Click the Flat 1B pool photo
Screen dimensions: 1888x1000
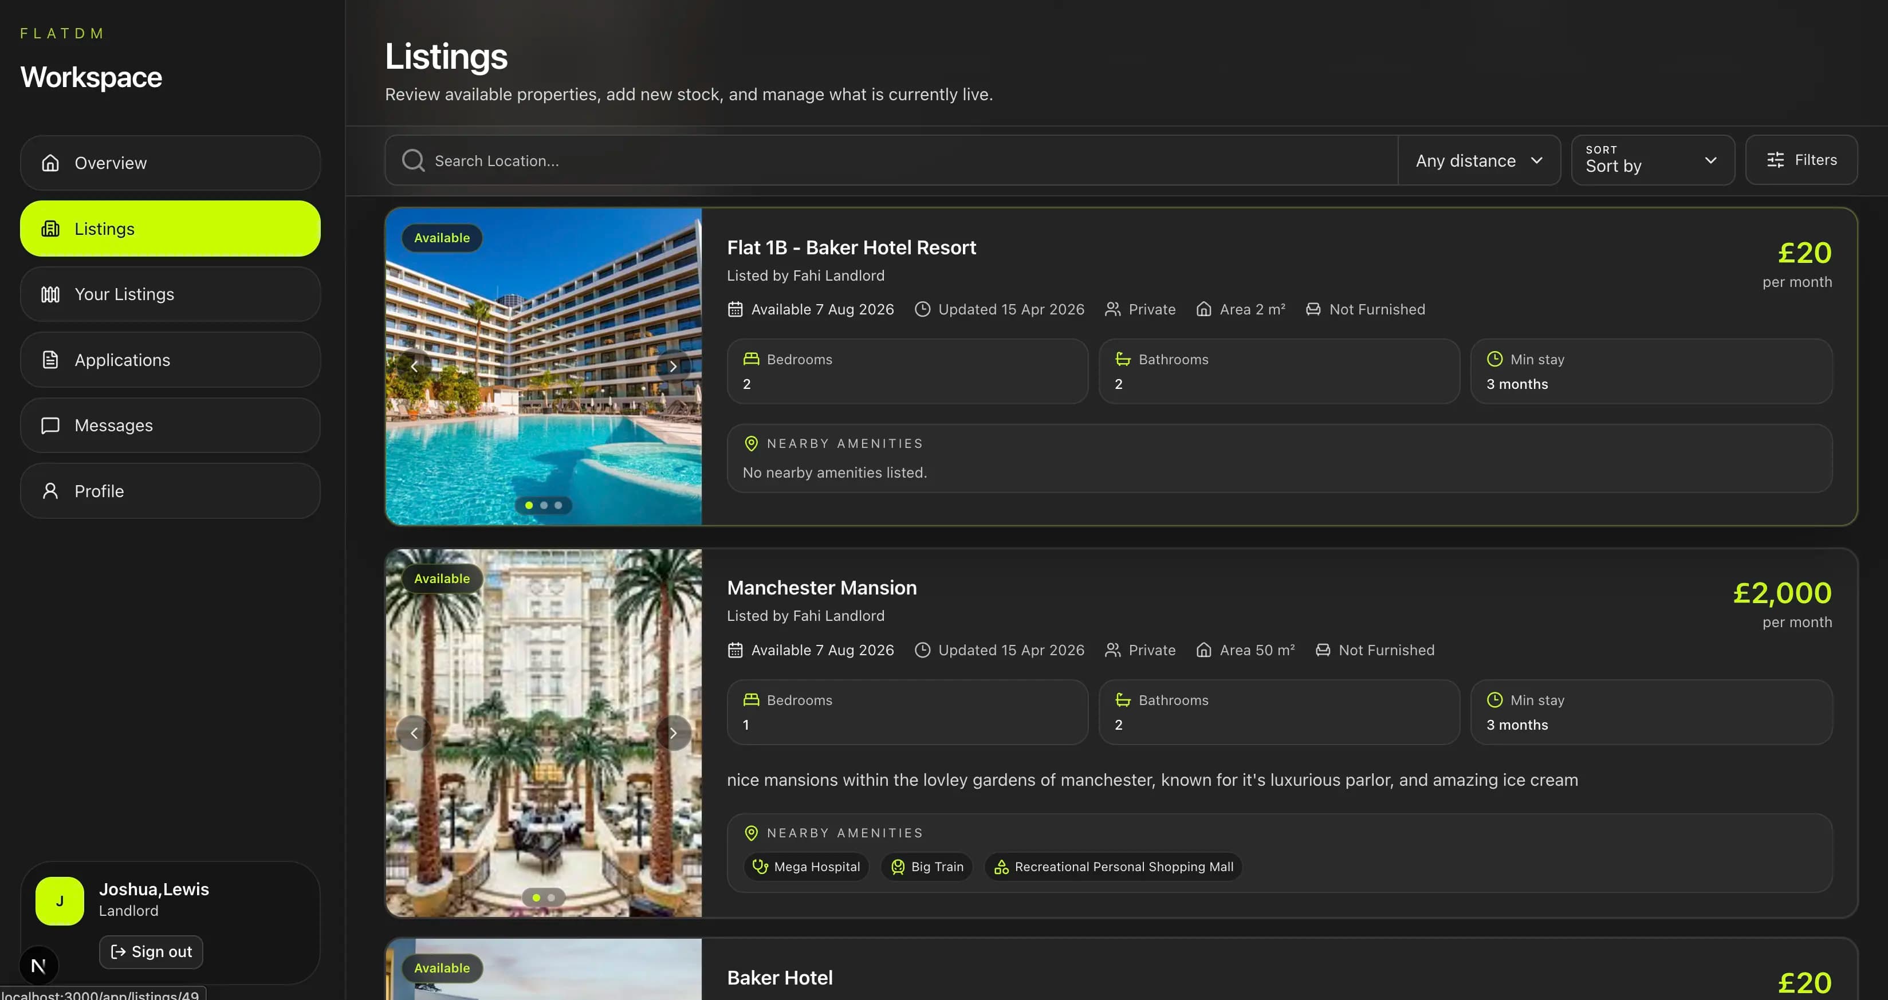coord(544,367)
